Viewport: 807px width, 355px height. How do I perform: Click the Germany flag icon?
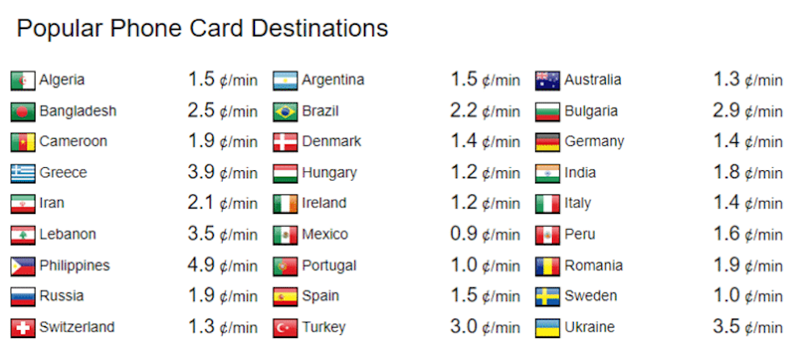pos(548,143)
